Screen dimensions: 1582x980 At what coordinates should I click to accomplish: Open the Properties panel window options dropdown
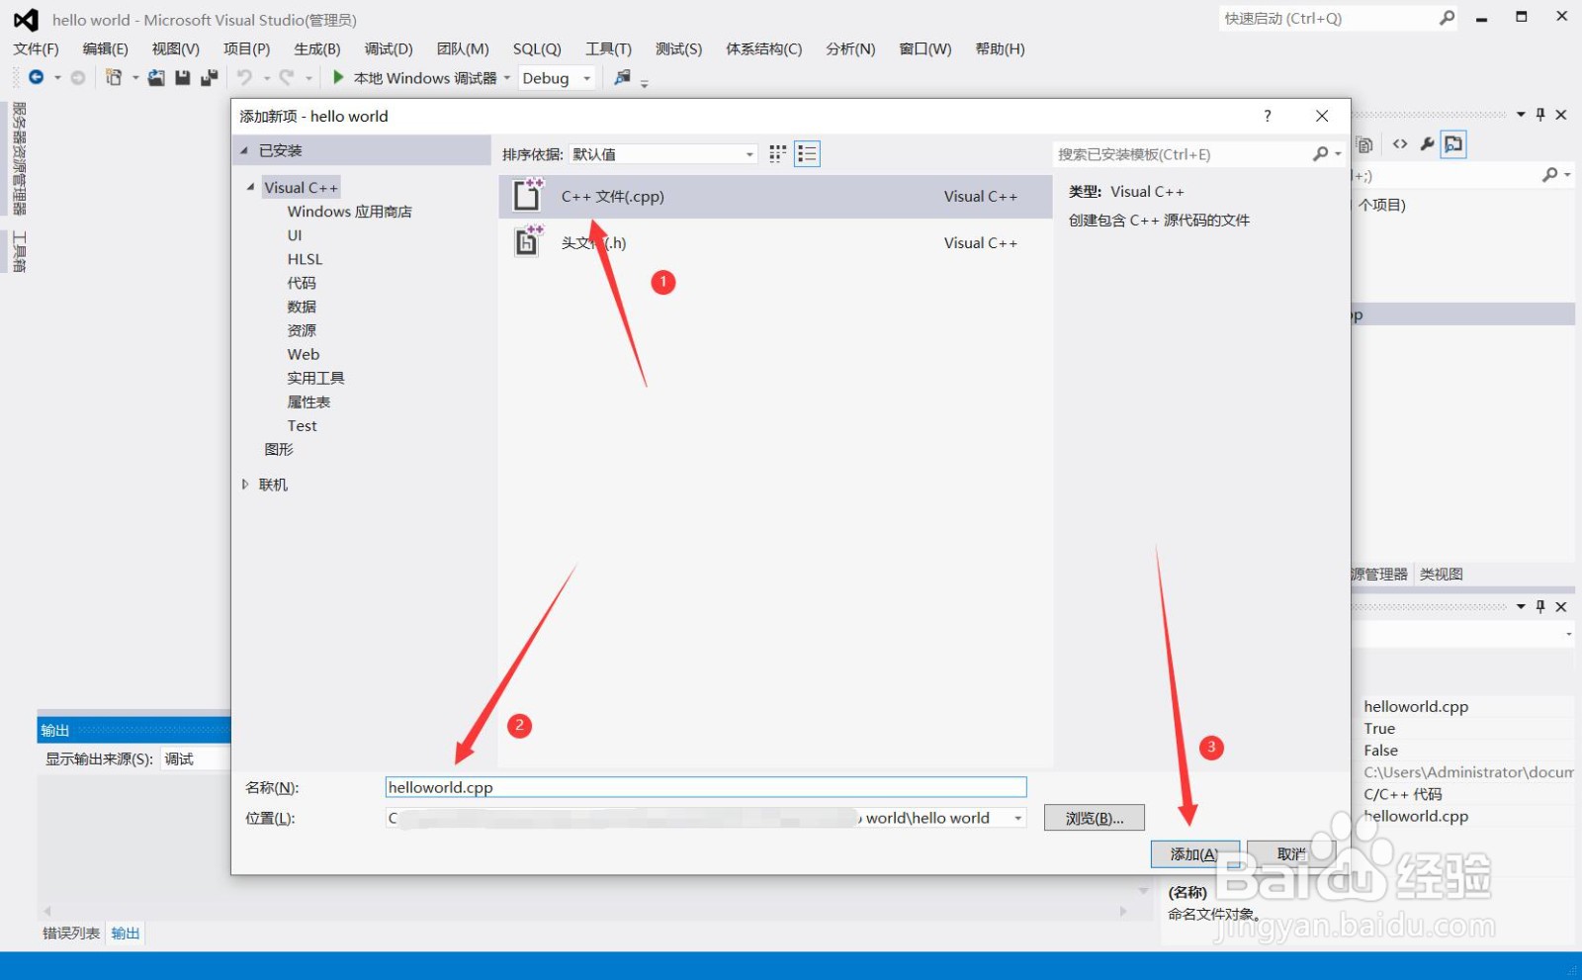[1521, 606]
